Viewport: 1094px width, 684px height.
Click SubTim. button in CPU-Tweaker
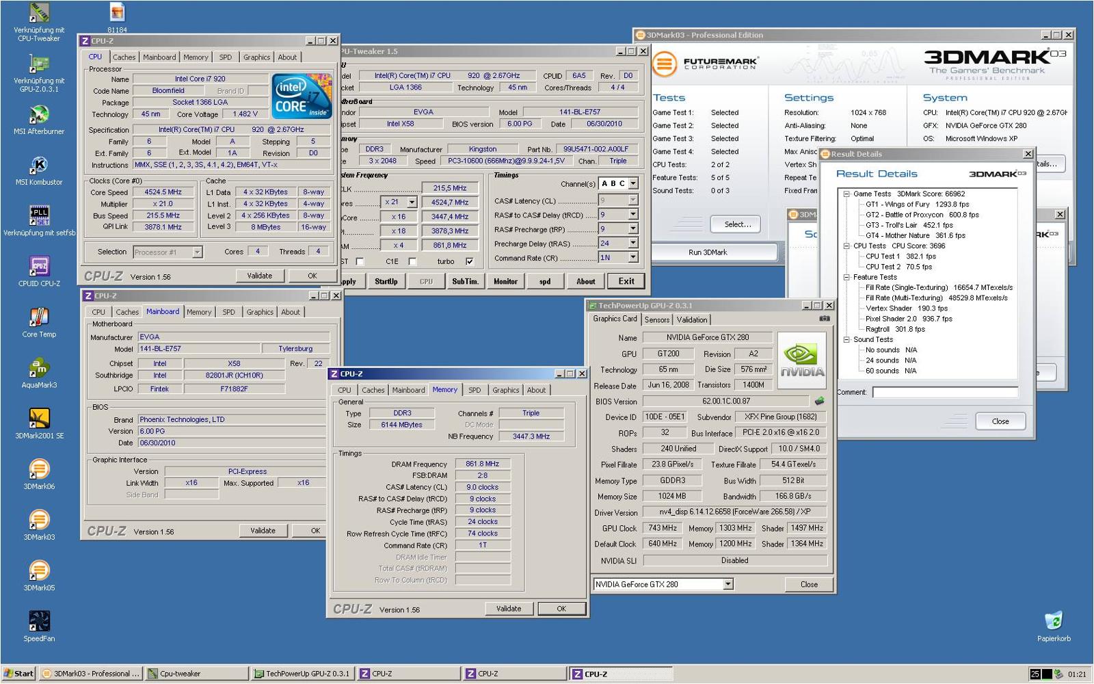click(x=465, y=281)
